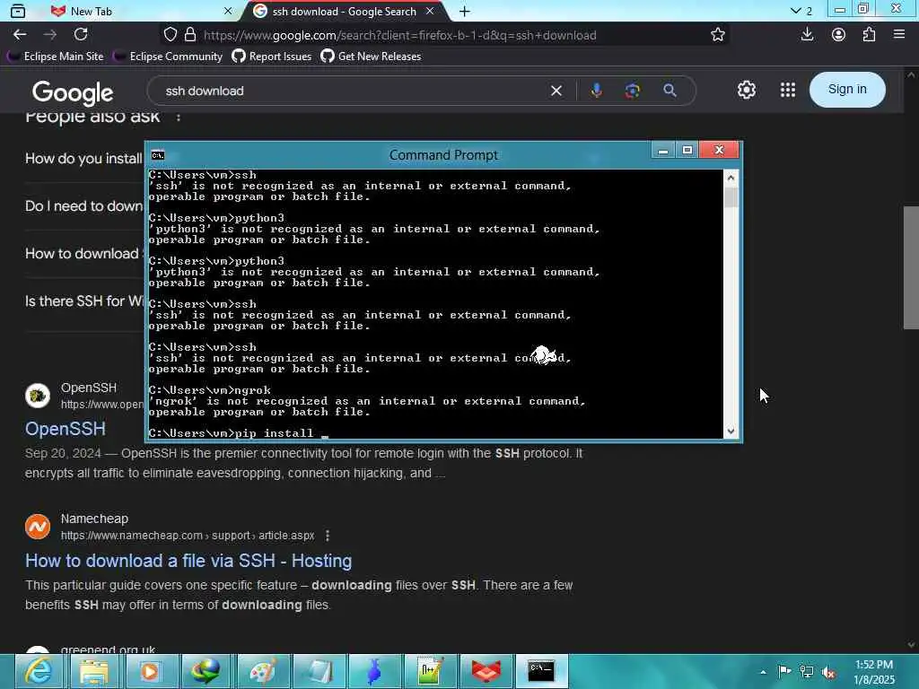This screenshot has height=689, width=919.
Task: Open the extensions puzzle icon
Action: click(869, 35)
